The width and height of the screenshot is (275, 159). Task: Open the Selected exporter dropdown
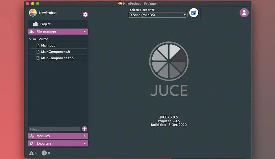[x=158, y=15]
